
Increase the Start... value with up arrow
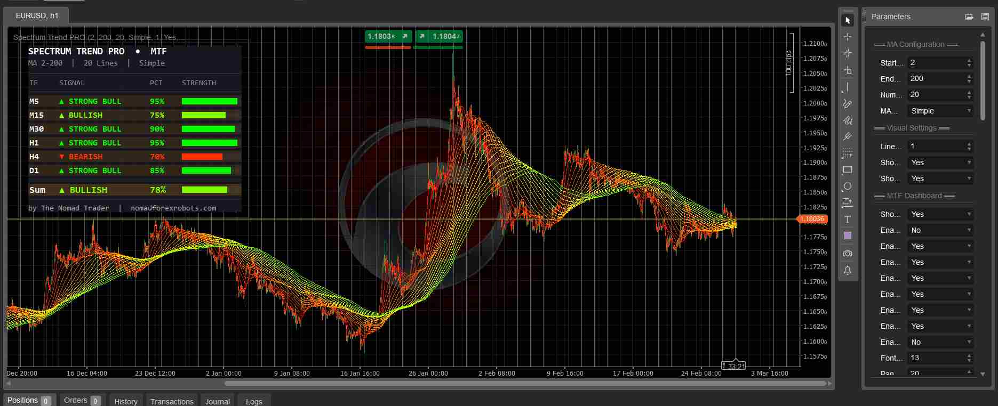pos(969,60)
